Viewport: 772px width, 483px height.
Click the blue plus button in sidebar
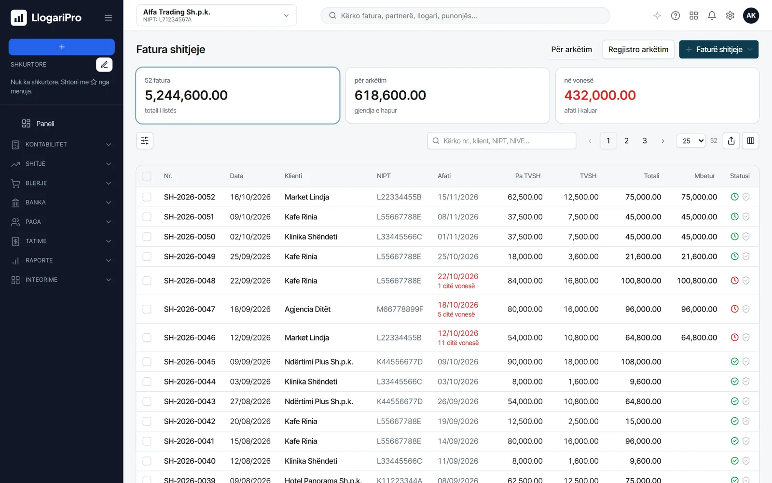click(61, 47)
